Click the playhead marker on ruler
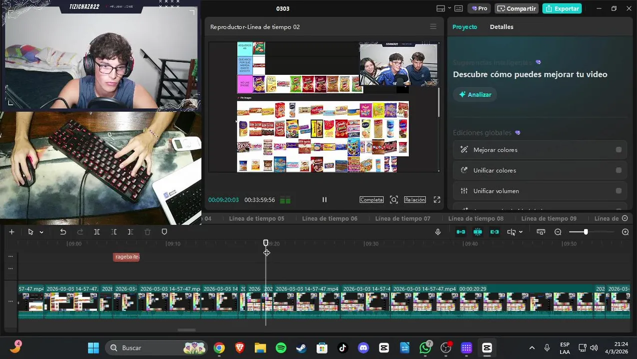 click(266, 243)
